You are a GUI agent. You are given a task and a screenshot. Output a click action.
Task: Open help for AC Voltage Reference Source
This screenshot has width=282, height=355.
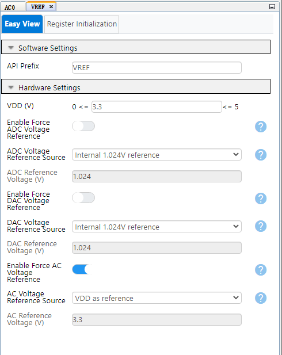[261, 298]
